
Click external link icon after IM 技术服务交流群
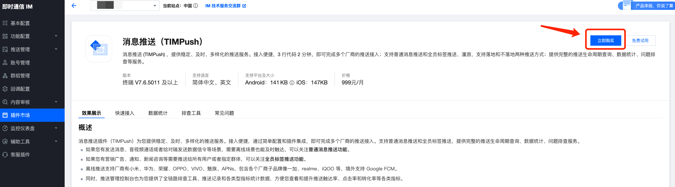[x=244, y=6]
